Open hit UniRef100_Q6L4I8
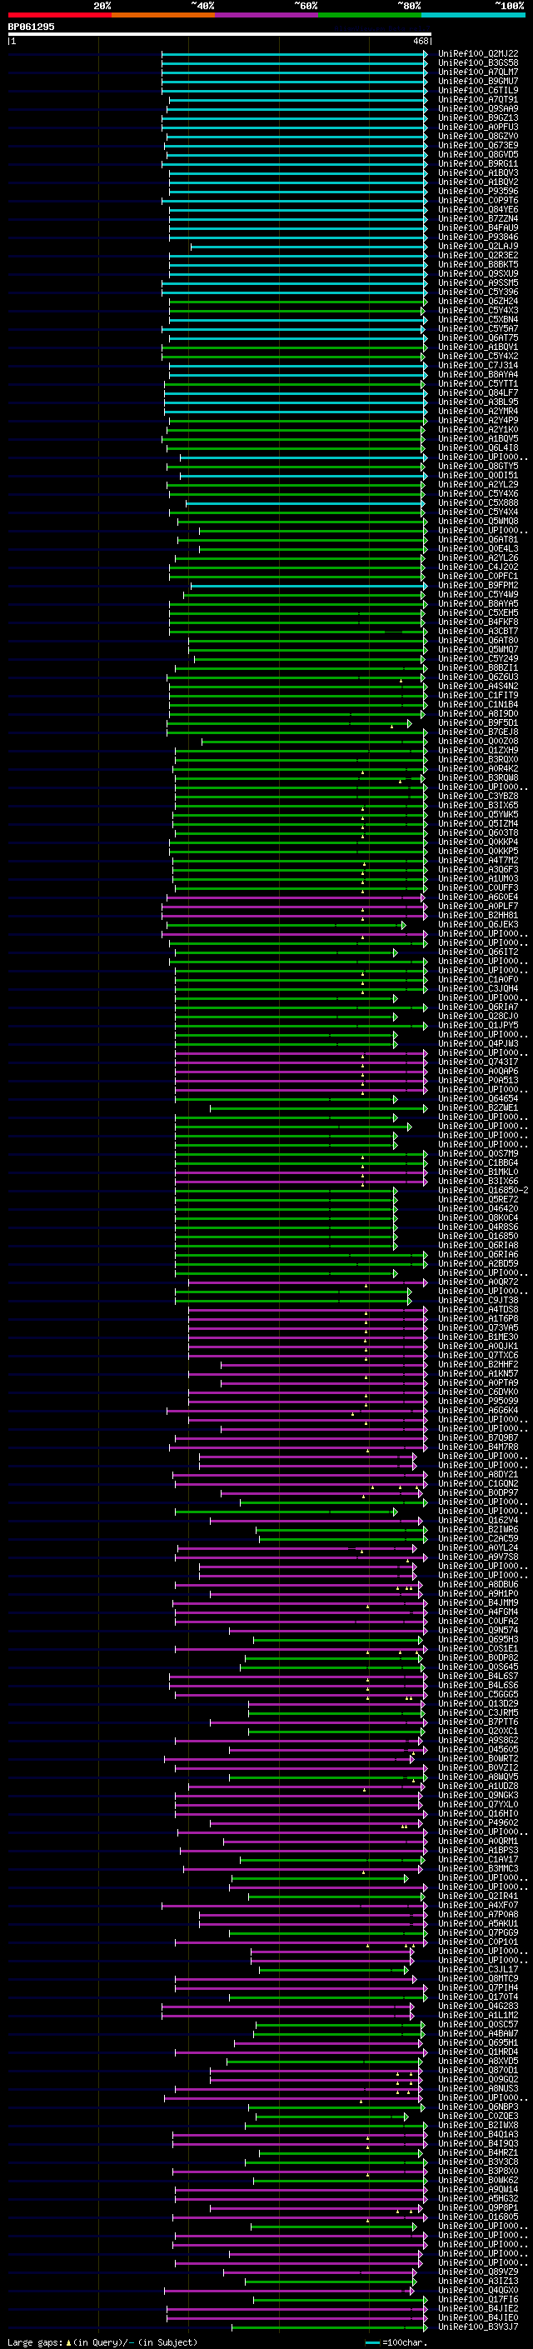Screen dimensions: 533x2349 tap(477, 447)
